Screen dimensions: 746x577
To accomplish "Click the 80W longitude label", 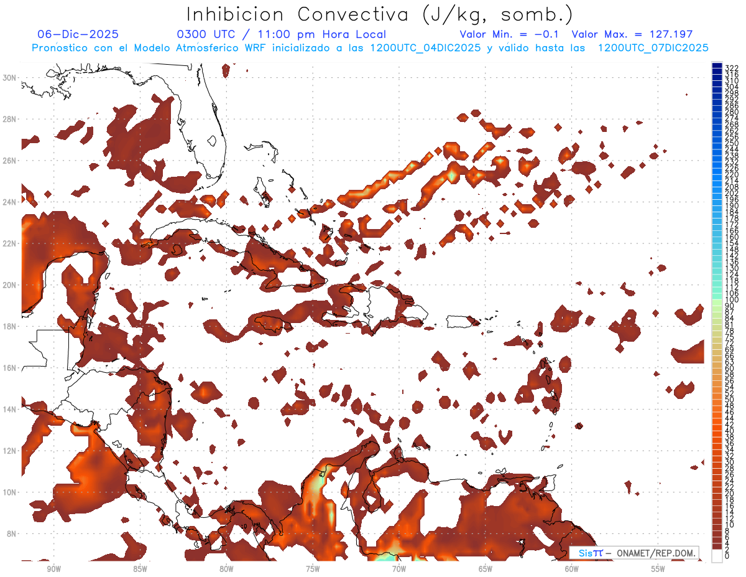I will [x=226, y=569].
